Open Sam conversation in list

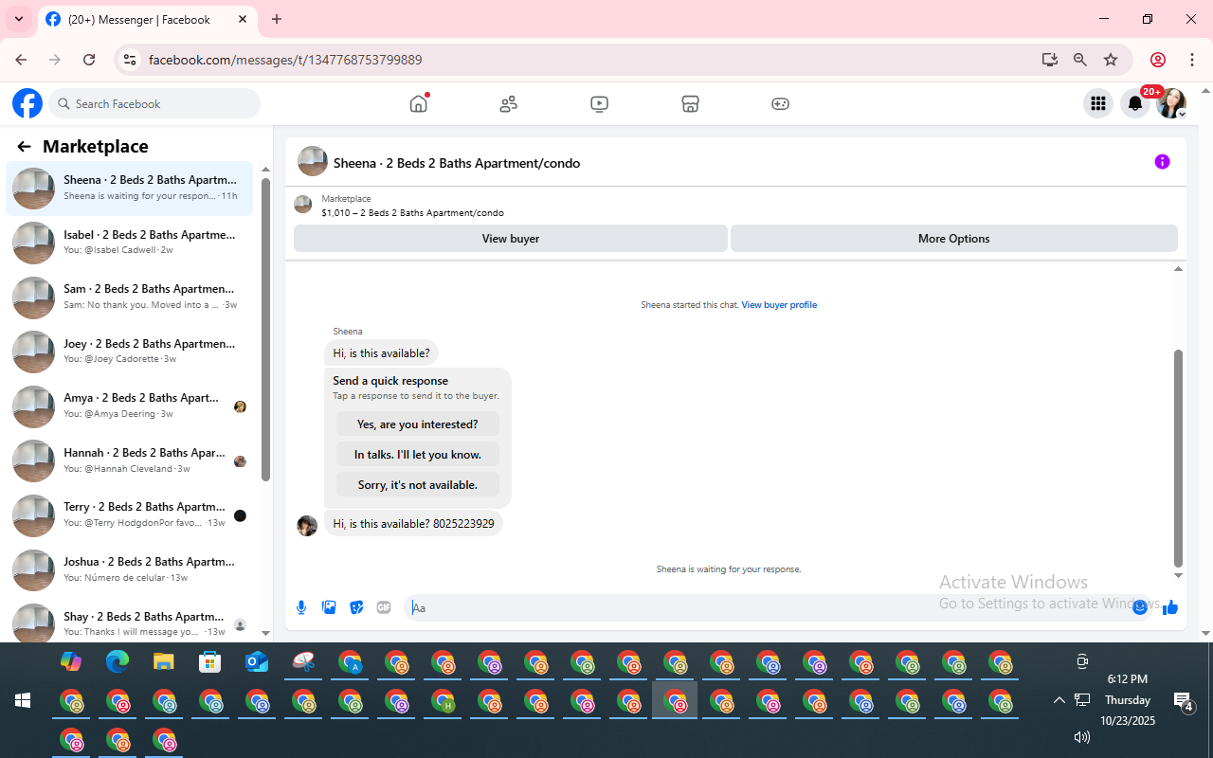tap(130, 298)
